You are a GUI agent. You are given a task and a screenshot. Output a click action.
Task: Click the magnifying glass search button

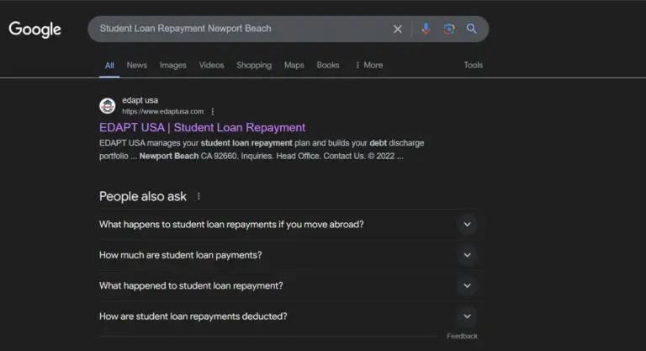click(472, 29)
